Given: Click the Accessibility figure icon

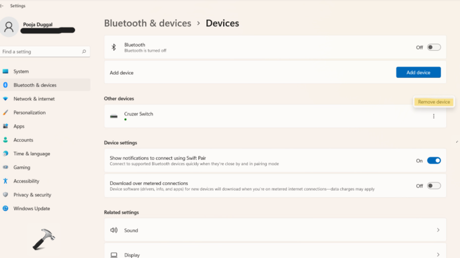Looking at the screenshot, I should pos(6,181).
